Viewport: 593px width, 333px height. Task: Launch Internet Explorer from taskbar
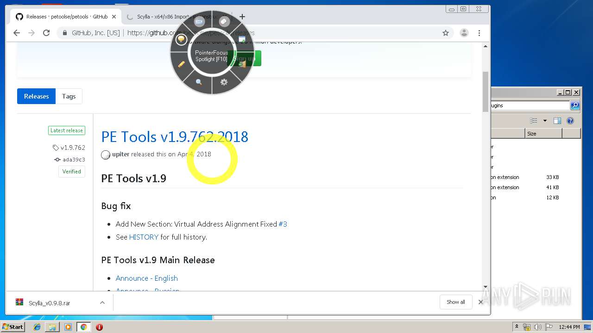pos(37,327)
